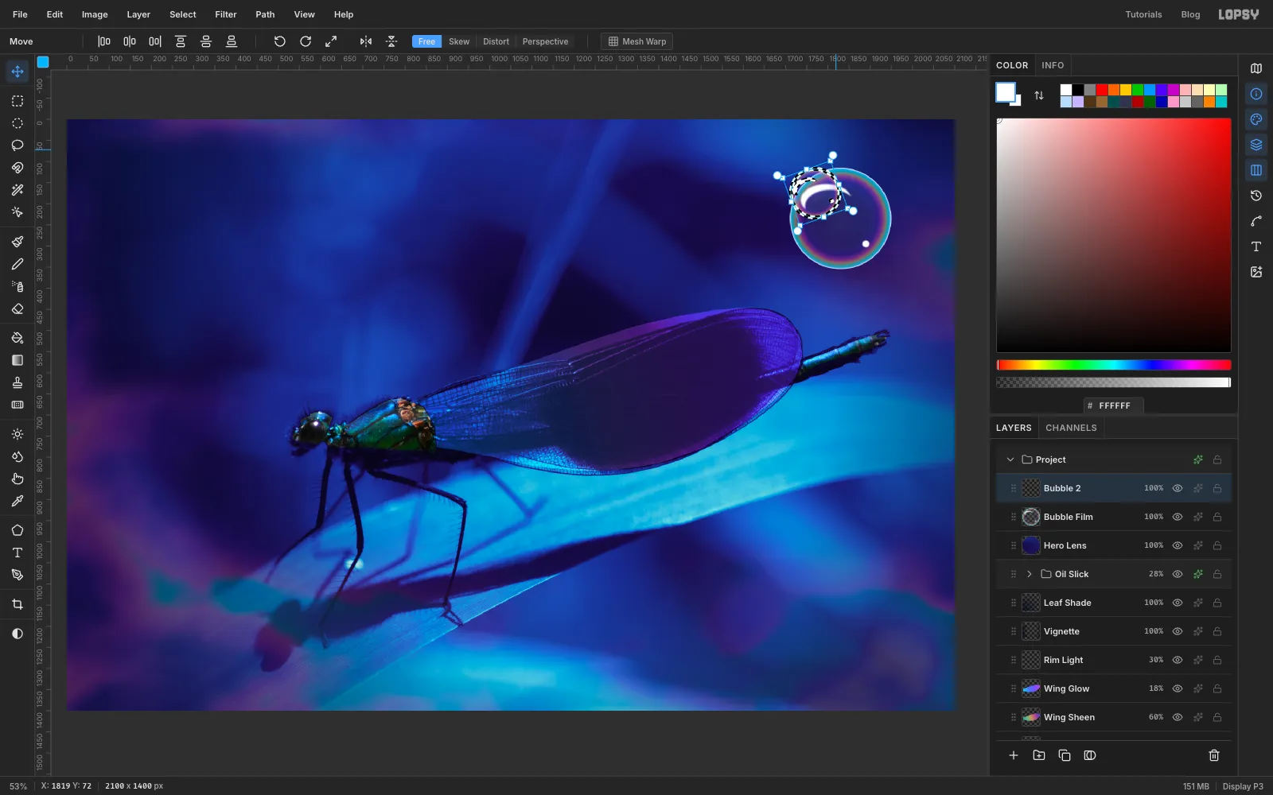Select the Leaf Shade layer row
This screenshot has height=795, width=1273.
coord(1114,603)
